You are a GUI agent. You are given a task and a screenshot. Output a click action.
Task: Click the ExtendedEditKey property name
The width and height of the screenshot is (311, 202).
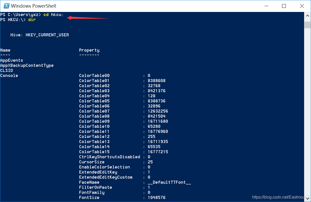click(98, 172)
